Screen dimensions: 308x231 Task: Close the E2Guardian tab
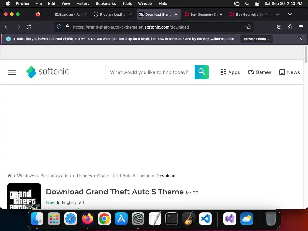(x=85, y=14)
